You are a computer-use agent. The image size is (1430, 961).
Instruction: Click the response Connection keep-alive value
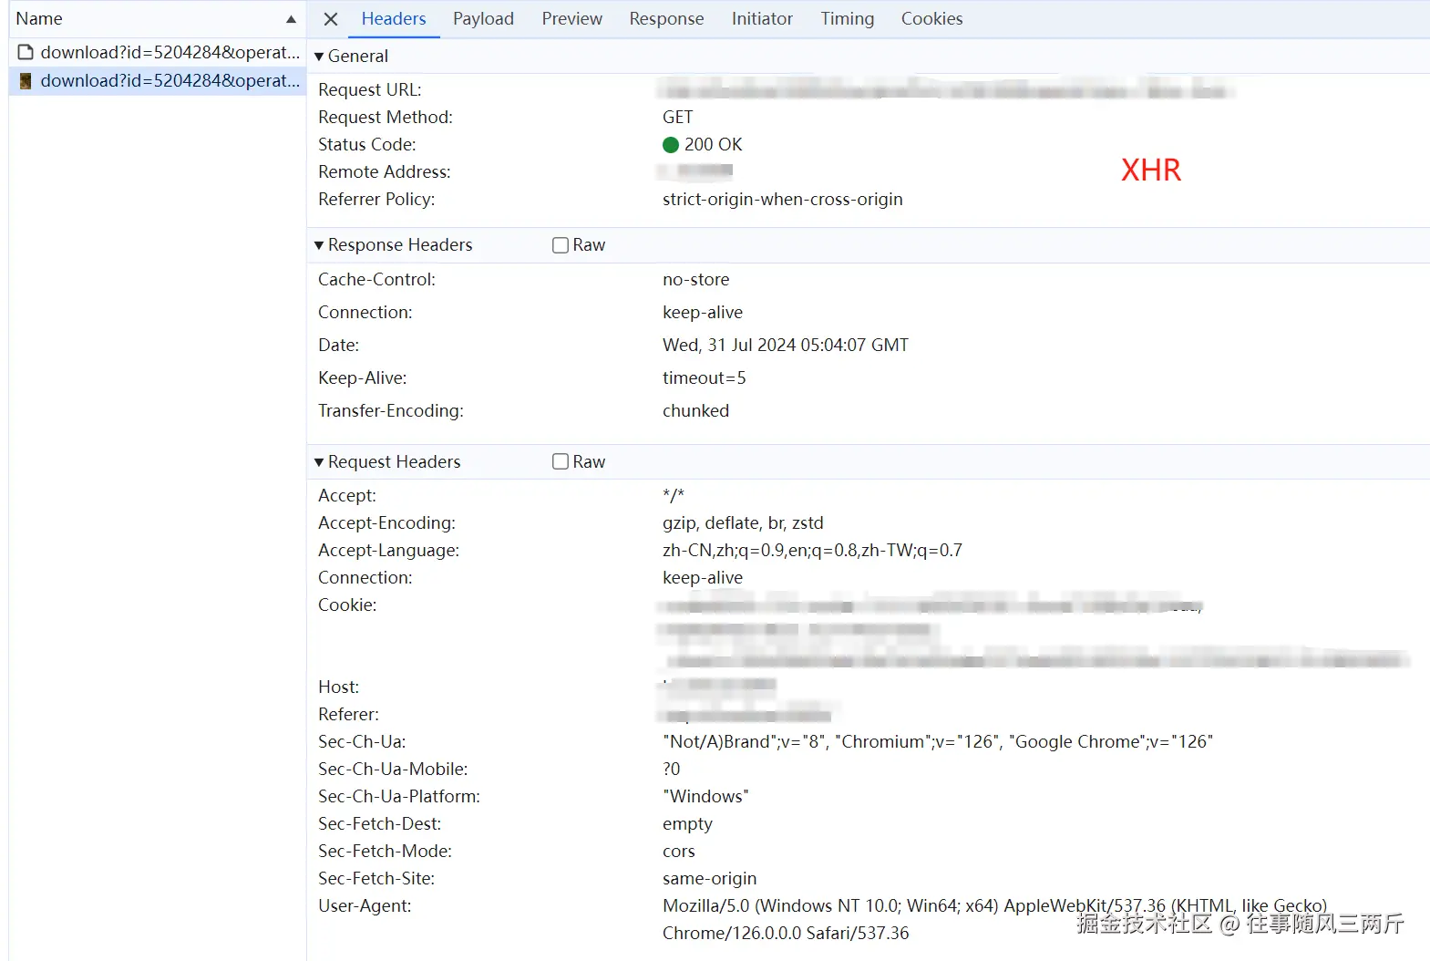click(702, 313)
